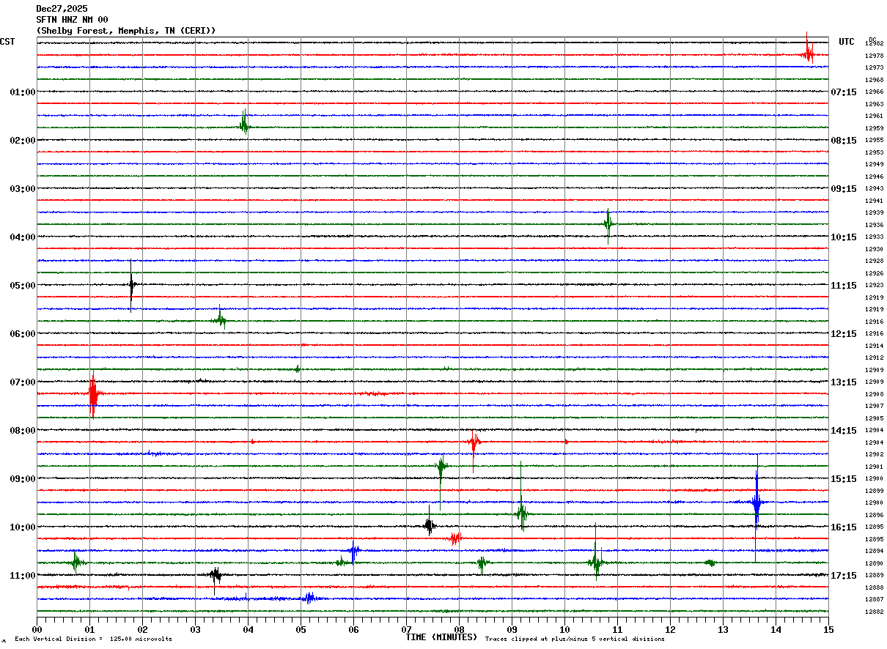The width and height of the screenshot is (887, 649).
Task: Click the 11:15 UTC time label
Action: [x=844, y=286]
